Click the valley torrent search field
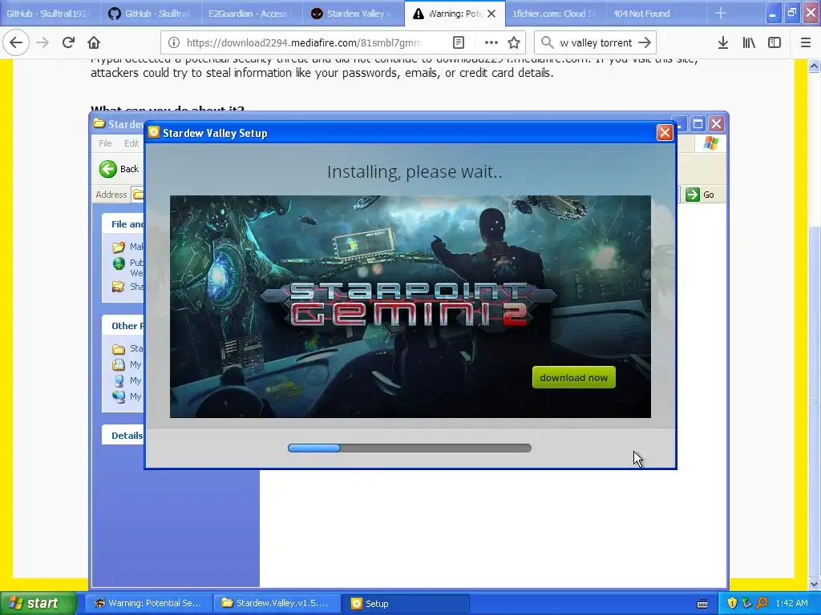 pyautogui.click(x=596, y=42)
